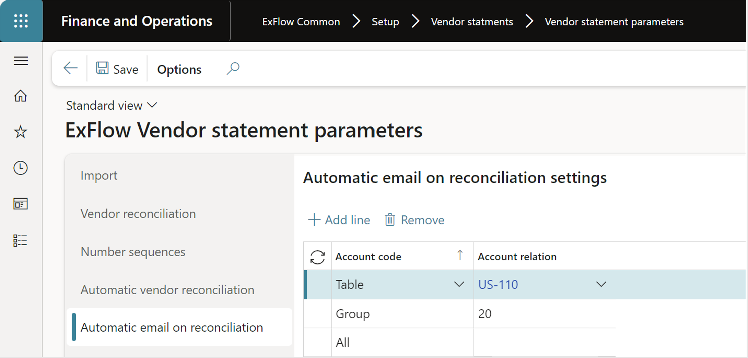Select the All row cell
748x358 pixels.
click(402, 342)
